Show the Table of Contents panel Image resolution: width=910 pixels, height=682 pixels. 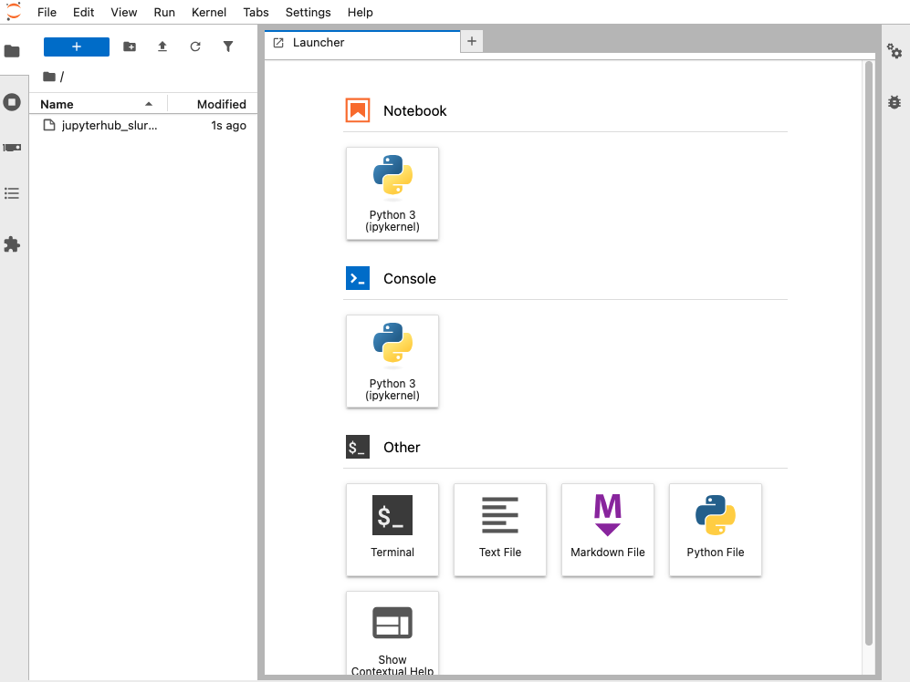click(x=12, y=193)
